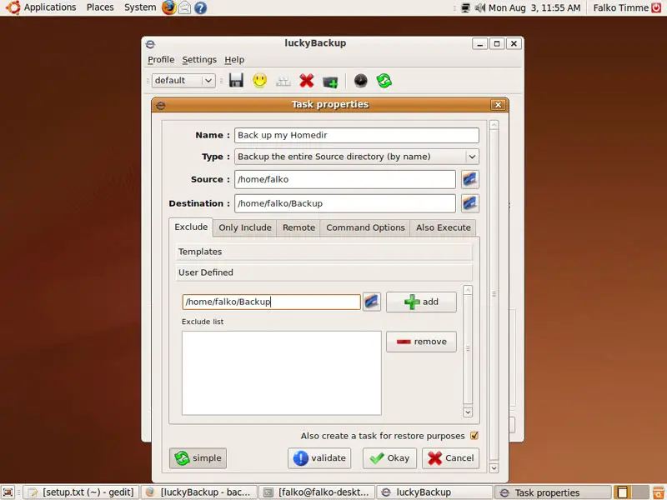The height and width of the screenshot is (500, 667).
Task: Switch to the Command Options tab
Action: coord(365,227)
